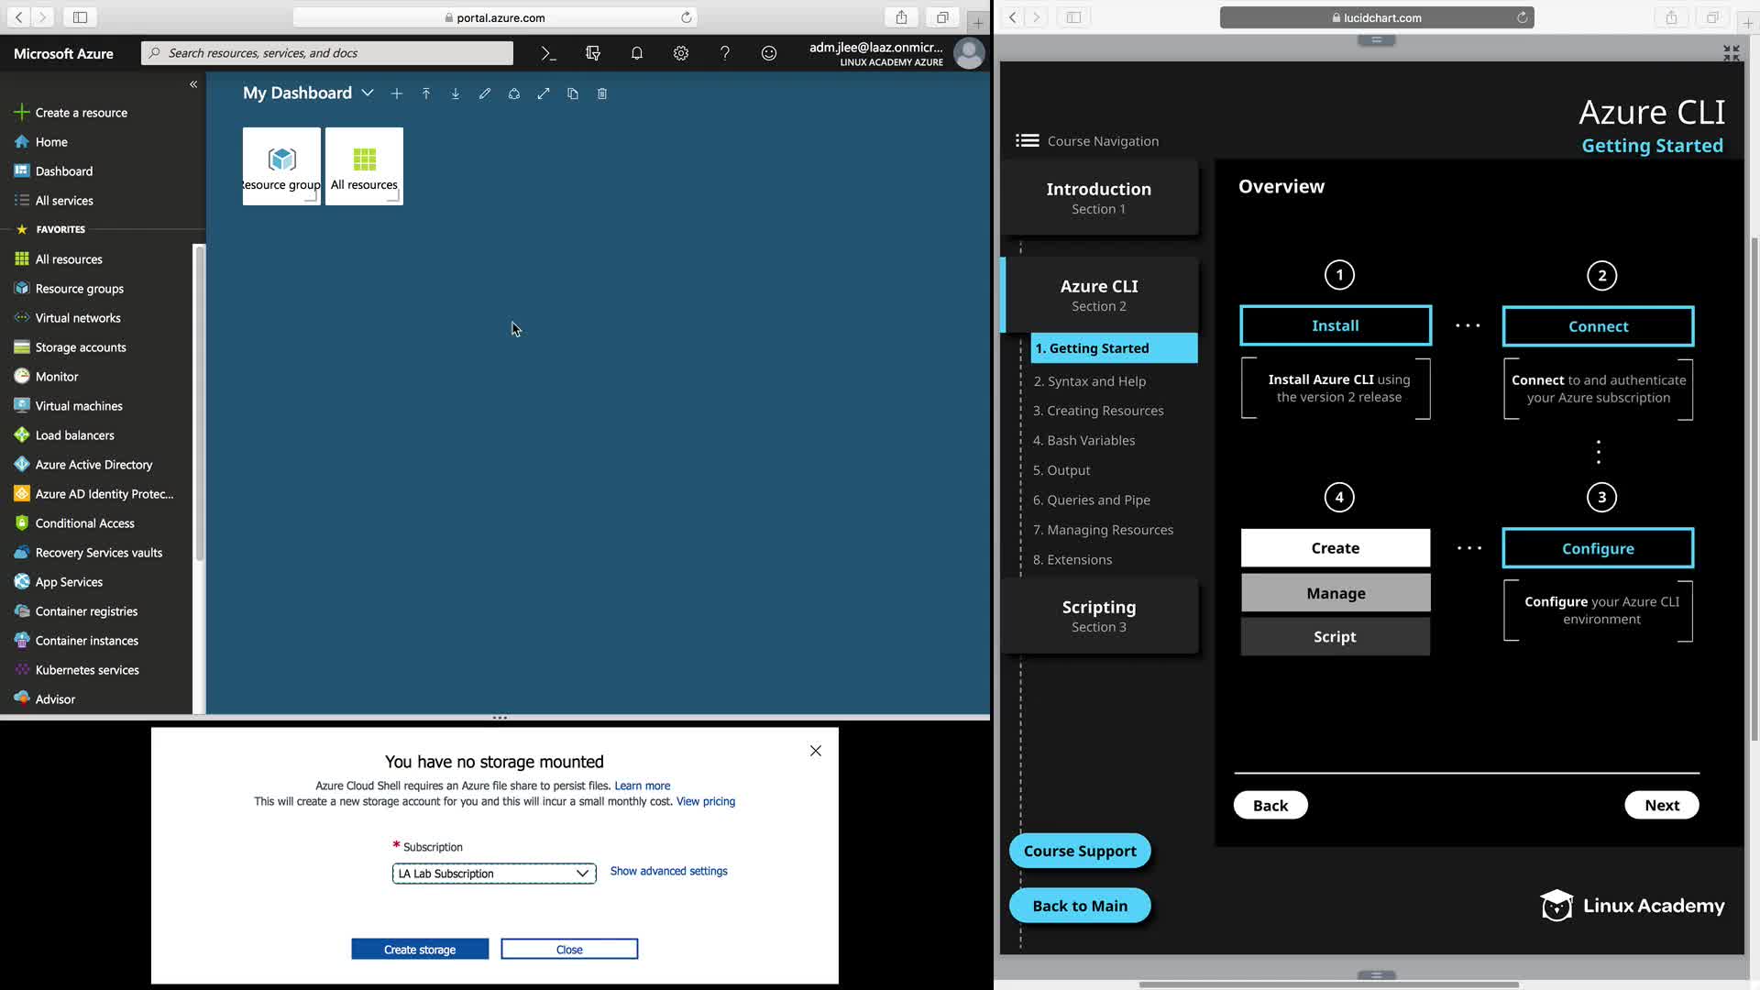Click Show advanced settings link
Image resolution: width=1760 pixels, height=990 pixels.
668,871
